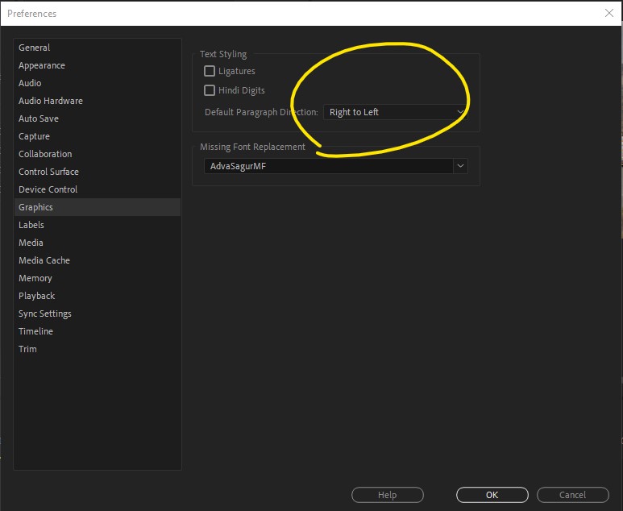Go to Auto Save preferences
The height and width of the screenshot is (511, 623).
point(39,118)
